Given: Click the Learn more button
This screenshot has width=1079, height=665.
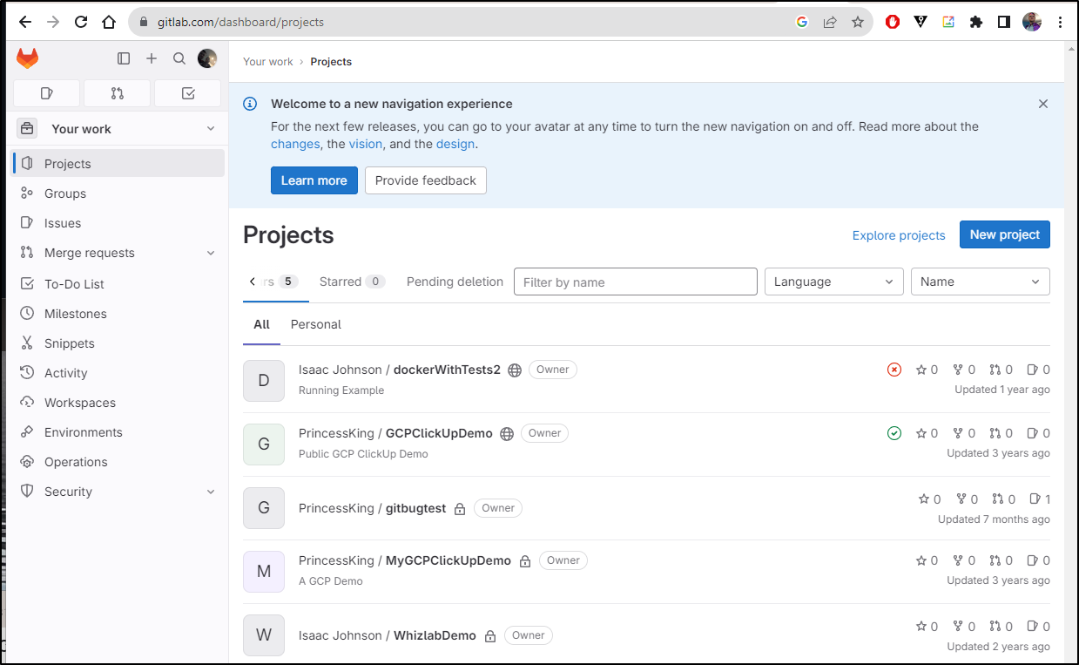Looking at the screenshot, I should (x=314, y=180).
